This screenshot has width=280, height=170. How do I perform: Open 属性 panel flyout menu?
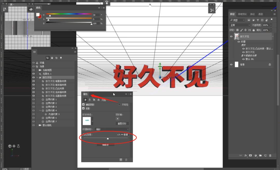(x=131, y=94)
